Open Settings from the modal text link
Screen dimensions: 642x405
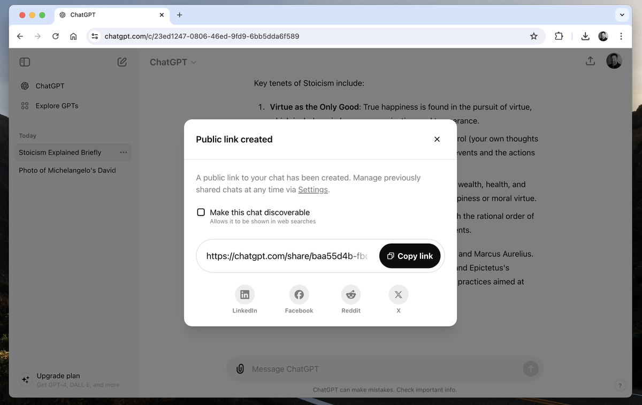[x=312, y=189]
